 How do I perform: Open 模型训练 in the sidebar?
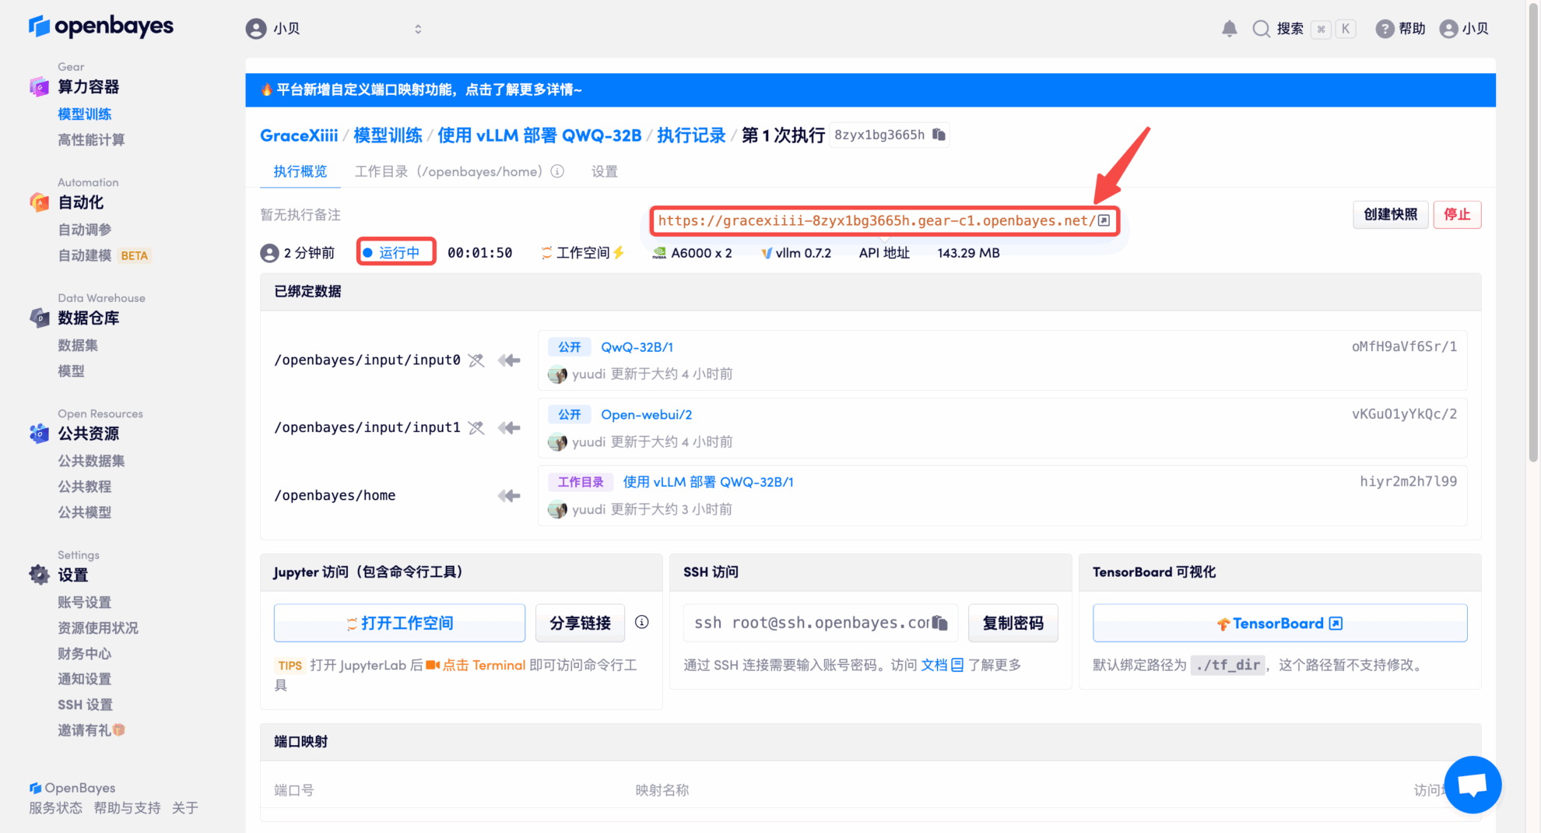[85, 114]
